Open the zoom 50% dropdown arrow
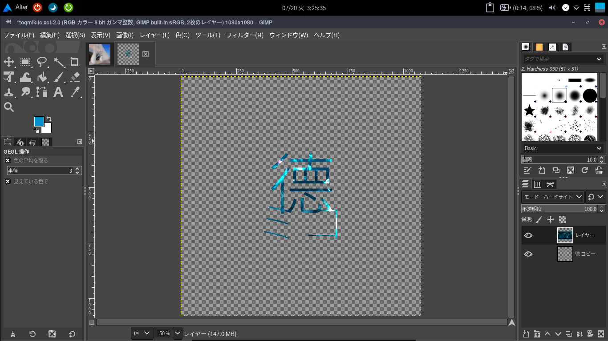 177,333
